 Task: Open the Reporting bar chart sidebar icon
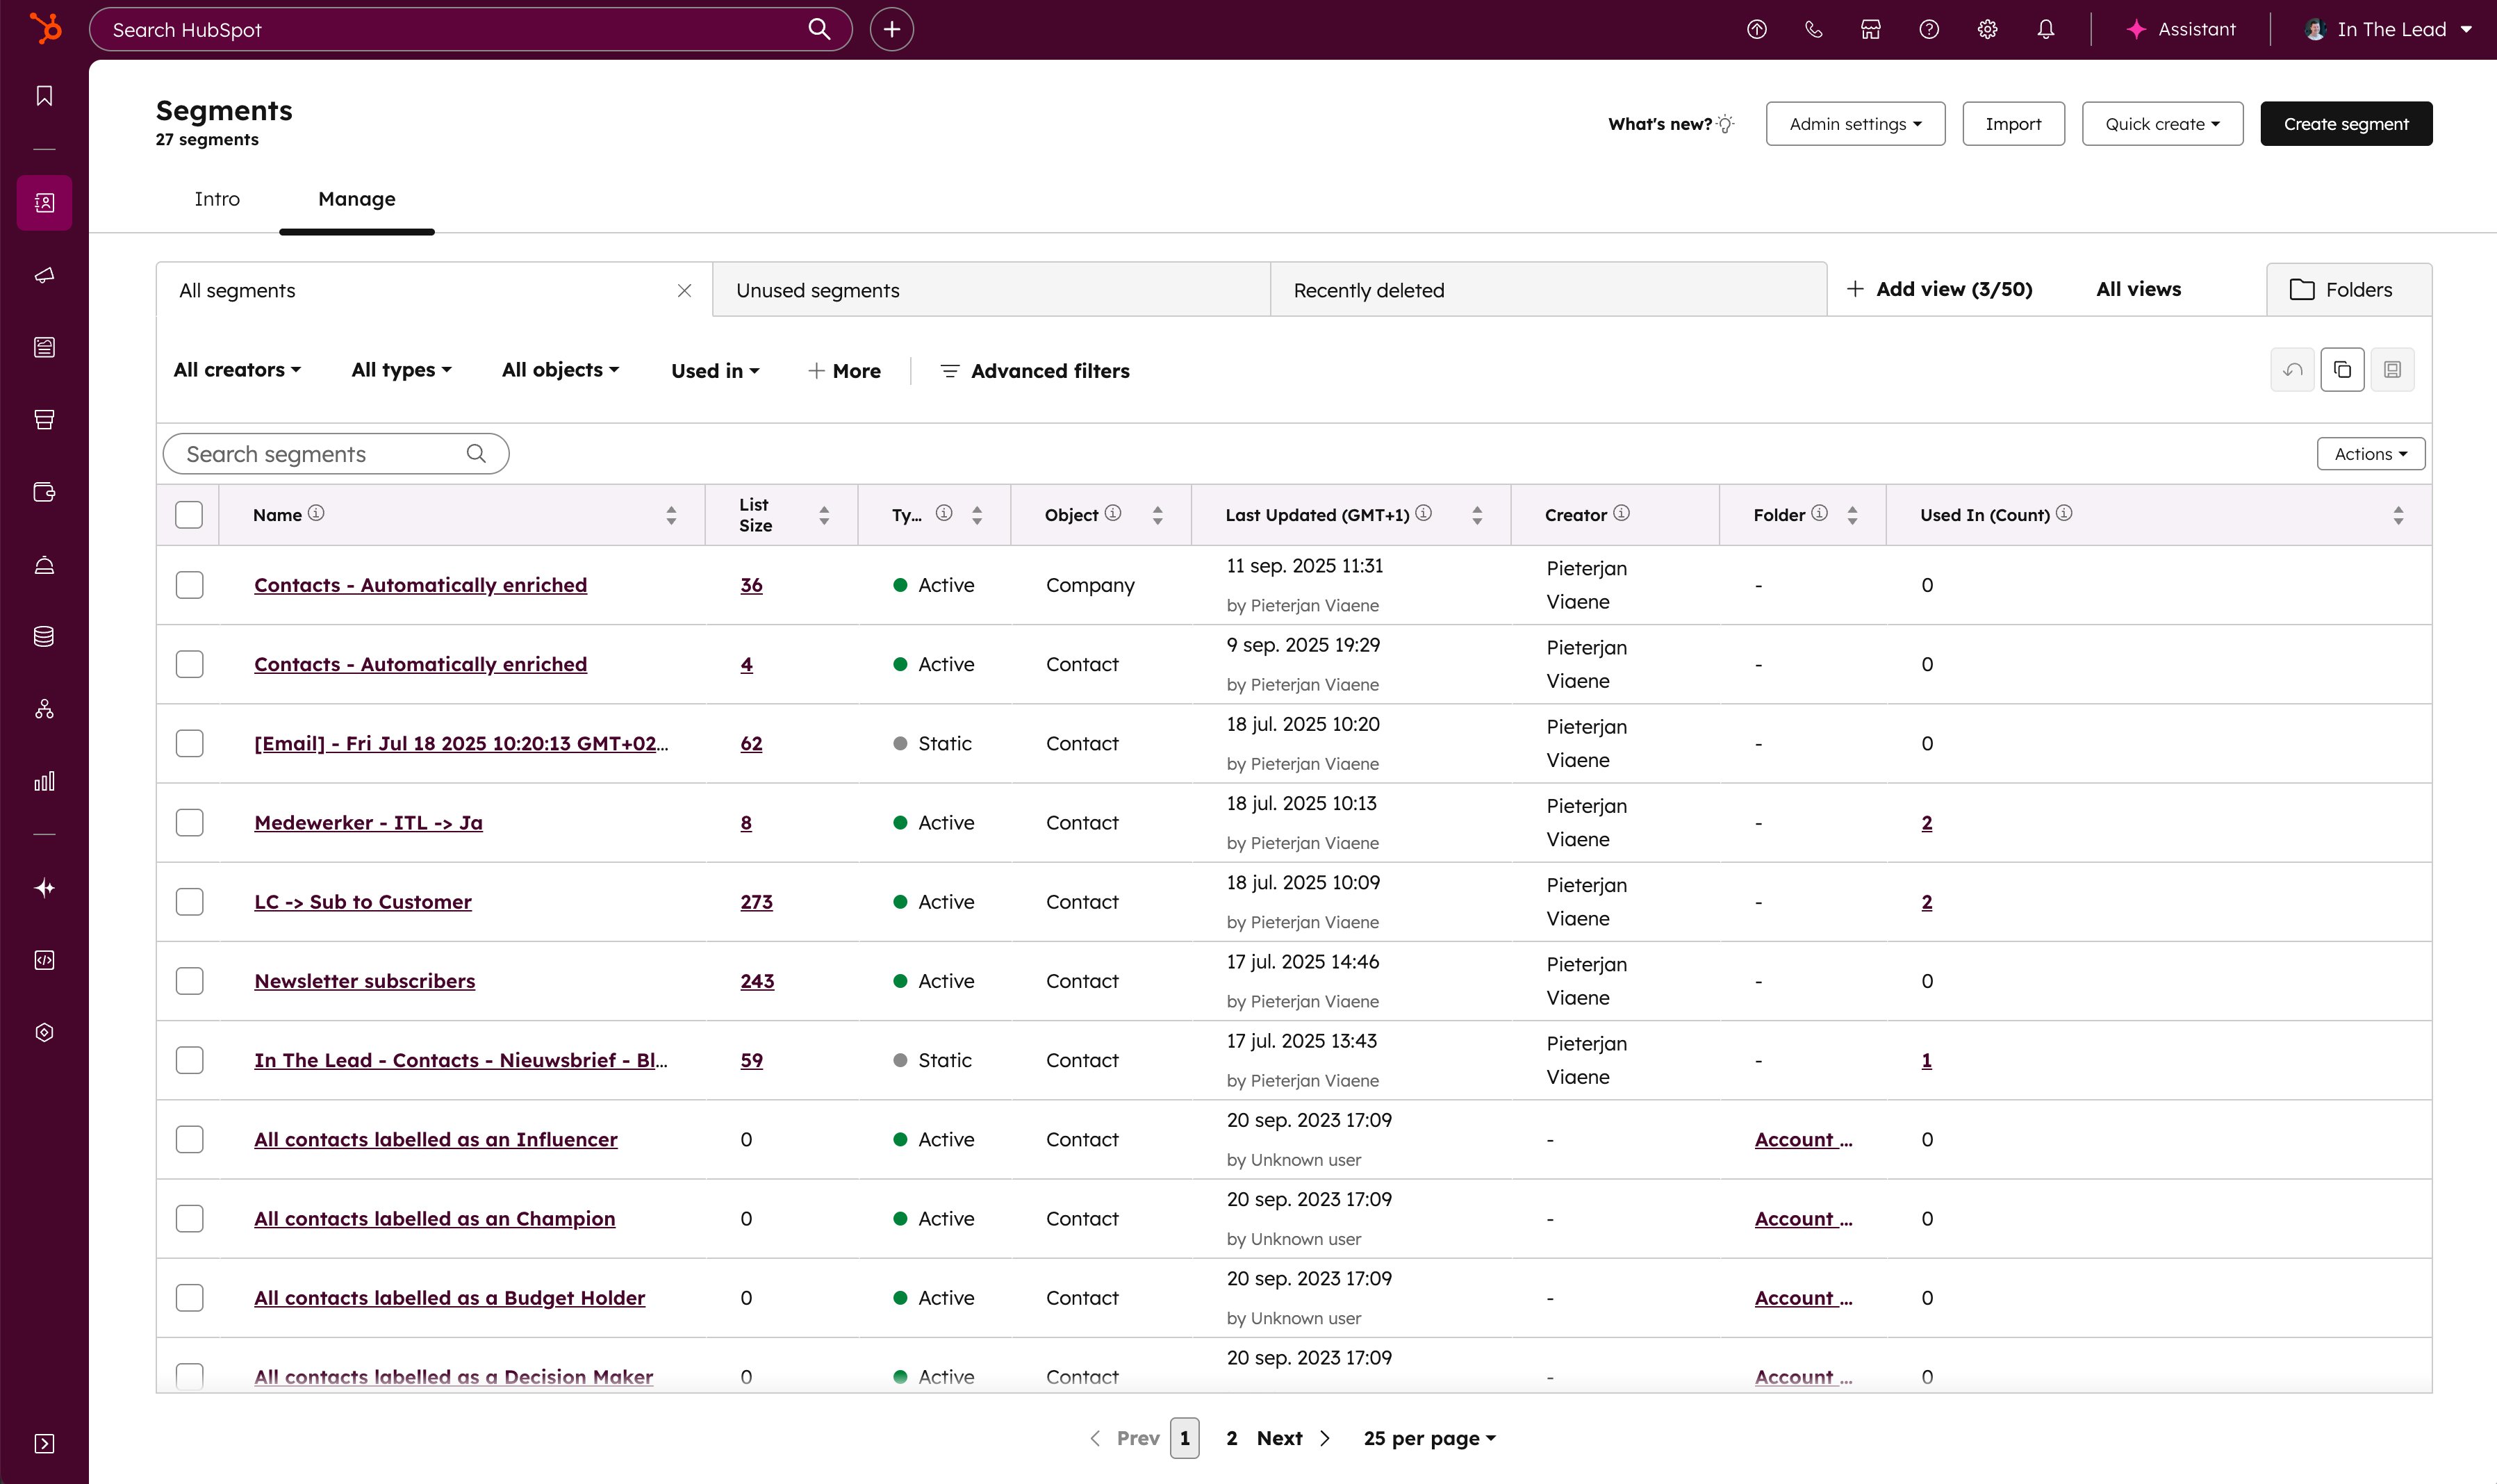point(44,781)
